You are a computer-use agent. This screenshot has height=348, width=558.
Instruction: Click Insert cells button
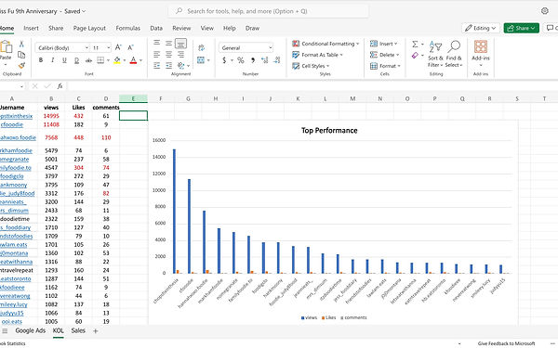383,44
